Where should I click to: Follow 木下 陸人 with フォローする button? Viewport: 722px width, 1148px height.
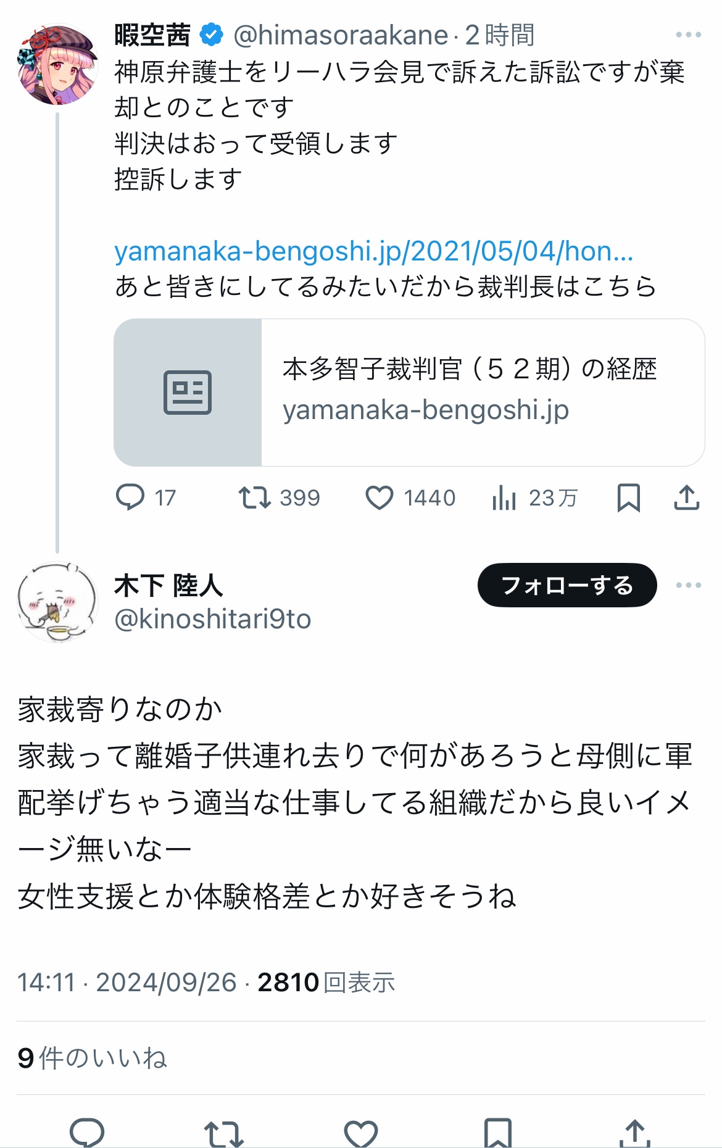pos(567,584)
